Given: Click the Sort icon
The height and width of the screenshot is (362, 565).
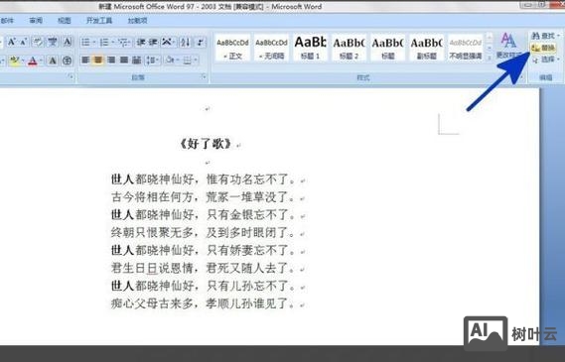Looking at the screenshot, I should (x=185, y=43).
